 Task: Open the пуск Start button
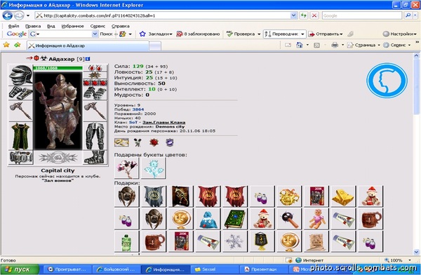20,269
